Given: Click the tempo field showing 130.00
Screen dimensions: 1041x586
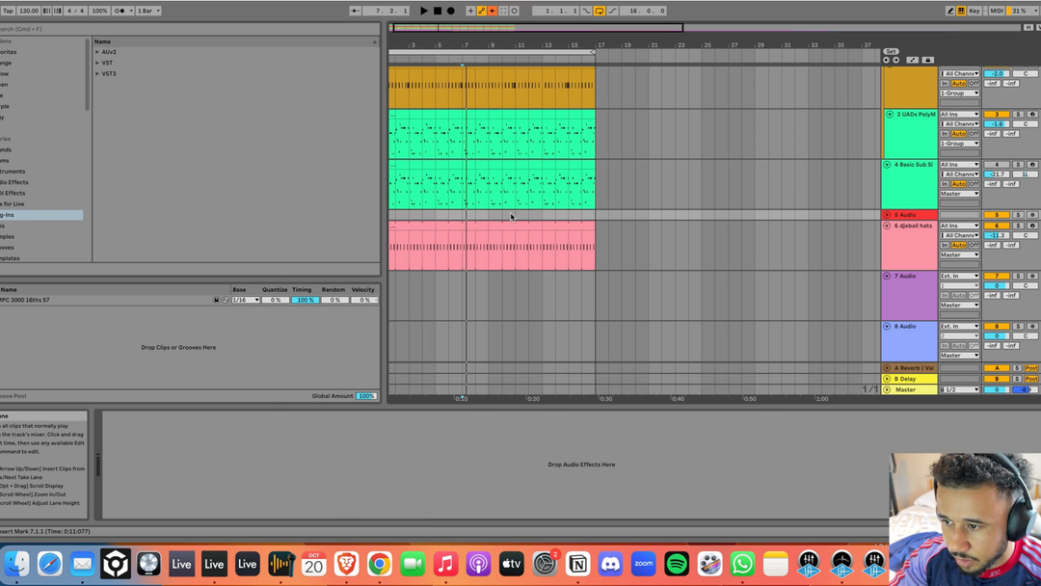Looking at the screenshot, I should (29, 11).
